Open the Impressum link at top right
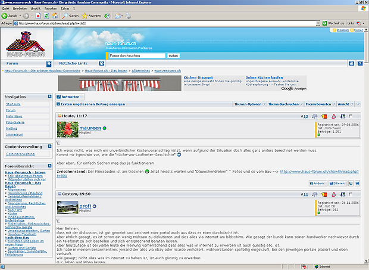 click(342, 30)
